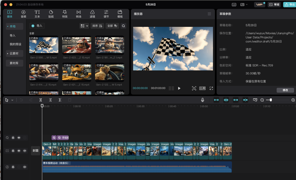Viewport: 296px width, 180px height.
Task: Click the delete-left trim tool
Action: [50, 100]
